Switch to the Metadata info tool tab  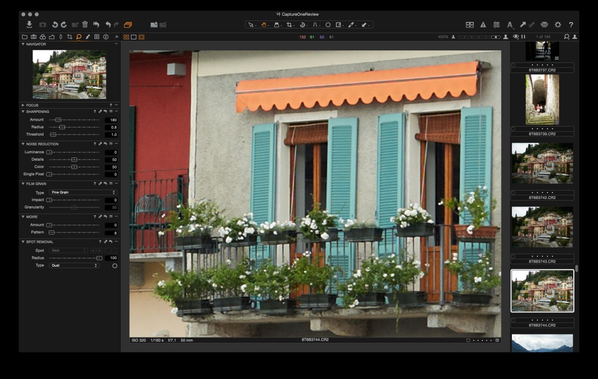(x=105, y=37)
